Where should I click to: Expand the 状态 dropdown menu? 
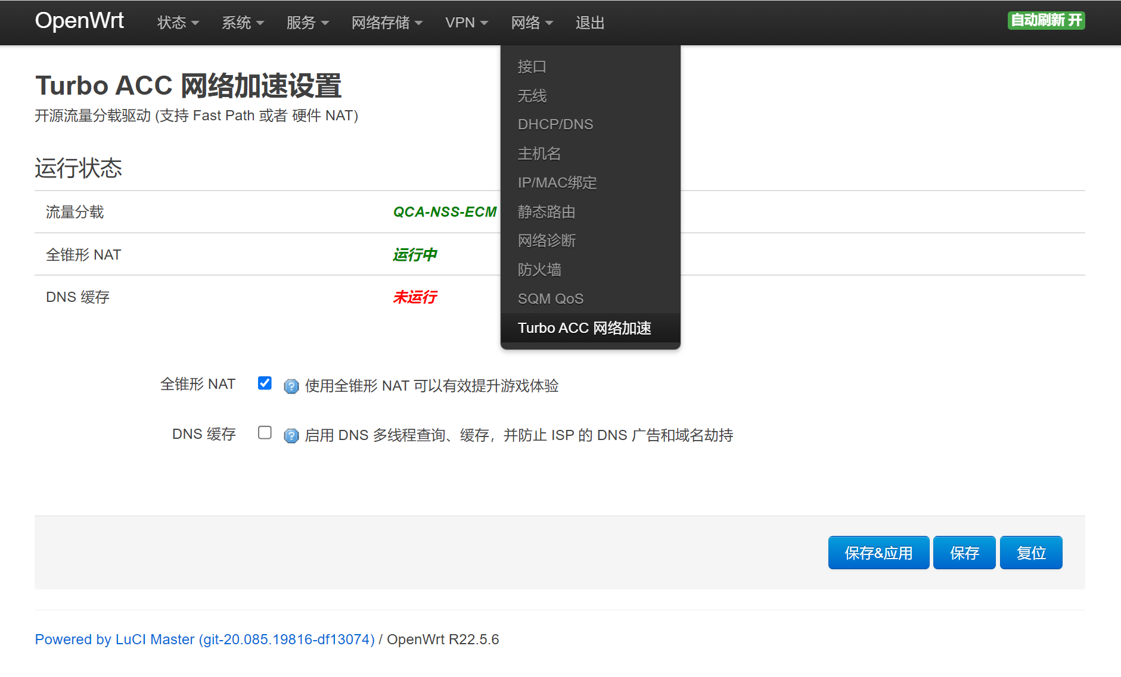[178, 23]
